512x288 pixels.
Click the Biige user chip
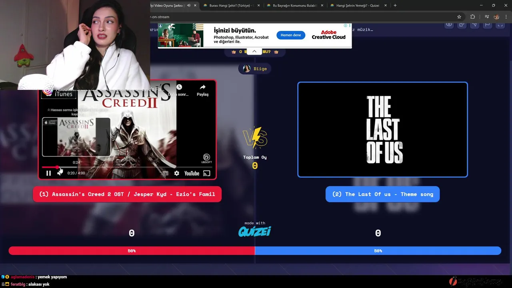pos(255,69)
